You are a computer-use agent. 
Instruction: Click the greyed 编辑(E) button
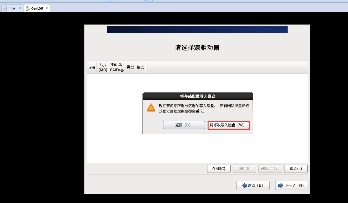click(x=244, y=169)
